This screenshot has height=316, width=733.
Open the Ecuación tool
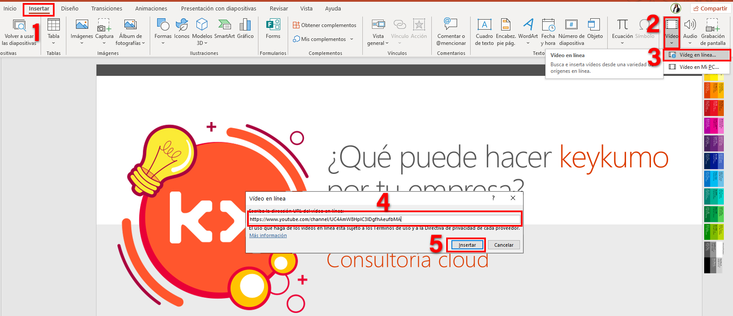coord(622,31)
